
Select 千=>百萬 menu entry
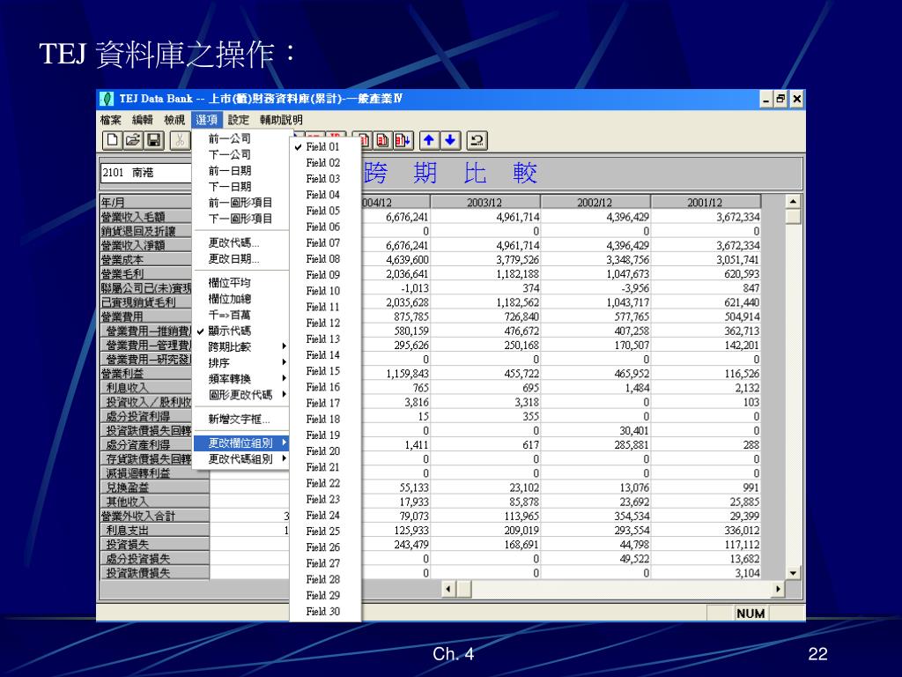pos(240,315)
